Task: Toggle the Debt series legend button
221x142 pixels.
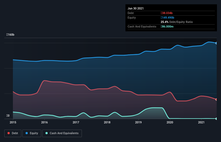Action: 13,133
